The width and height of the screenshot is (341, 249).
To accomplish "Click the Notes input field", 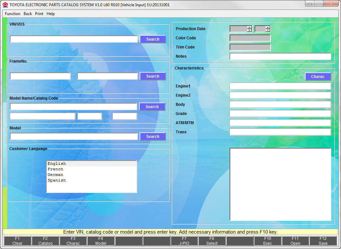I will coord(280,56).
